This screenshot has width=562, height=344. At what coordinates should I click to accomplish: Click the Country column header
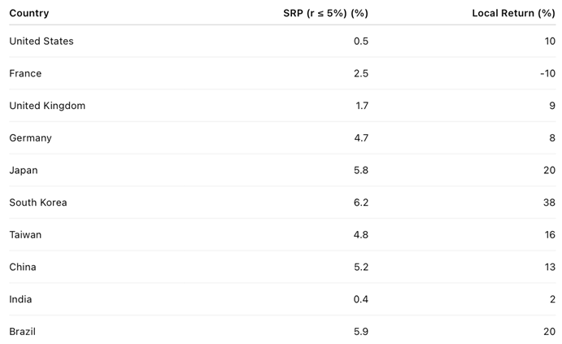tap(29, 13)
